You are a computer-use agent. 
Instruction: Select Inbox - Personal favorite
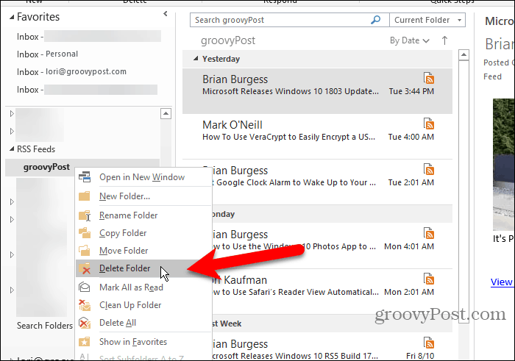point(47,54)
